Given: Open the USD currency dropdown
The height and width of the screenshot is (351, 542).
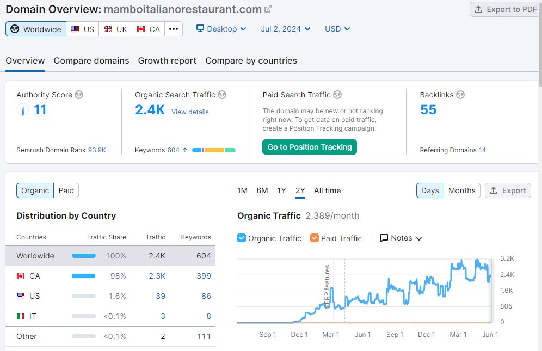Looking at the screenshot, I should (x=337, y=29).
